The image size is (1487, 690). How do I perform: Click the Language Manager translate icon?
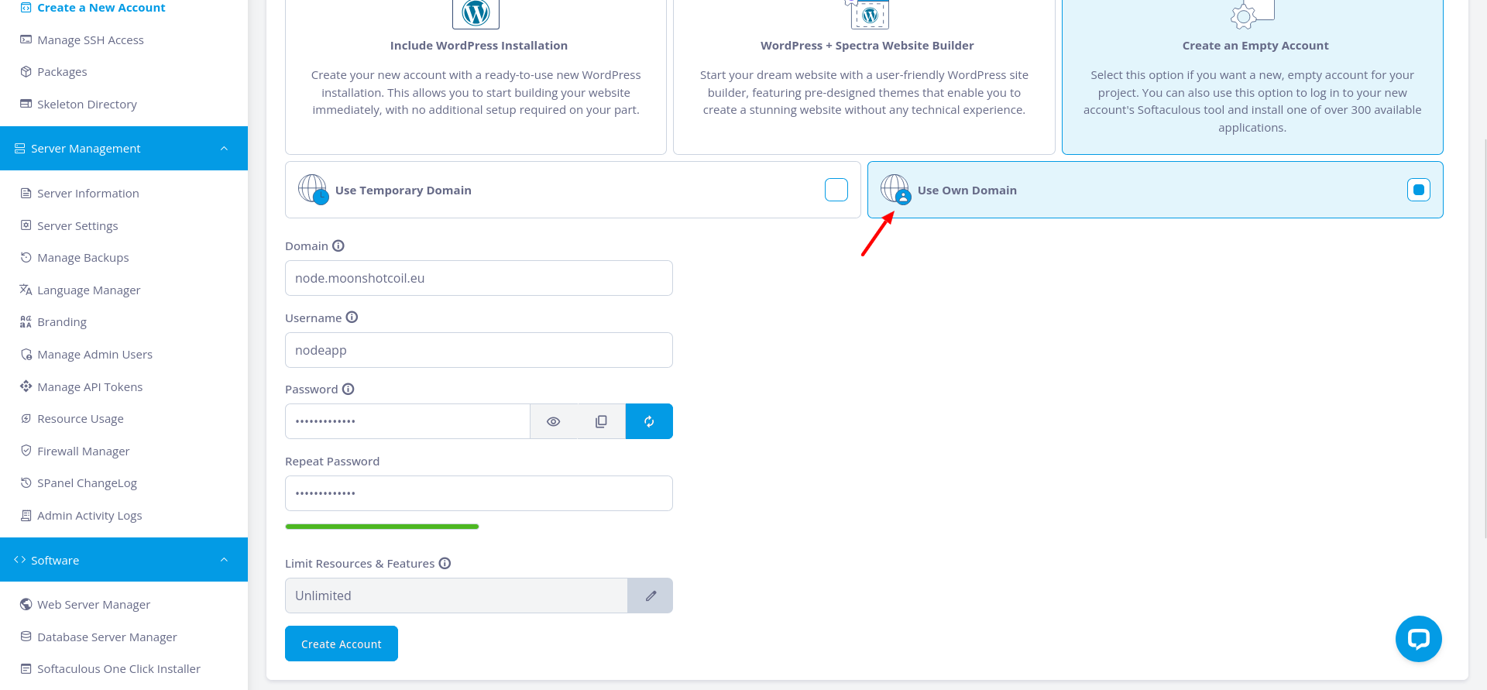(x=26, y=290)
